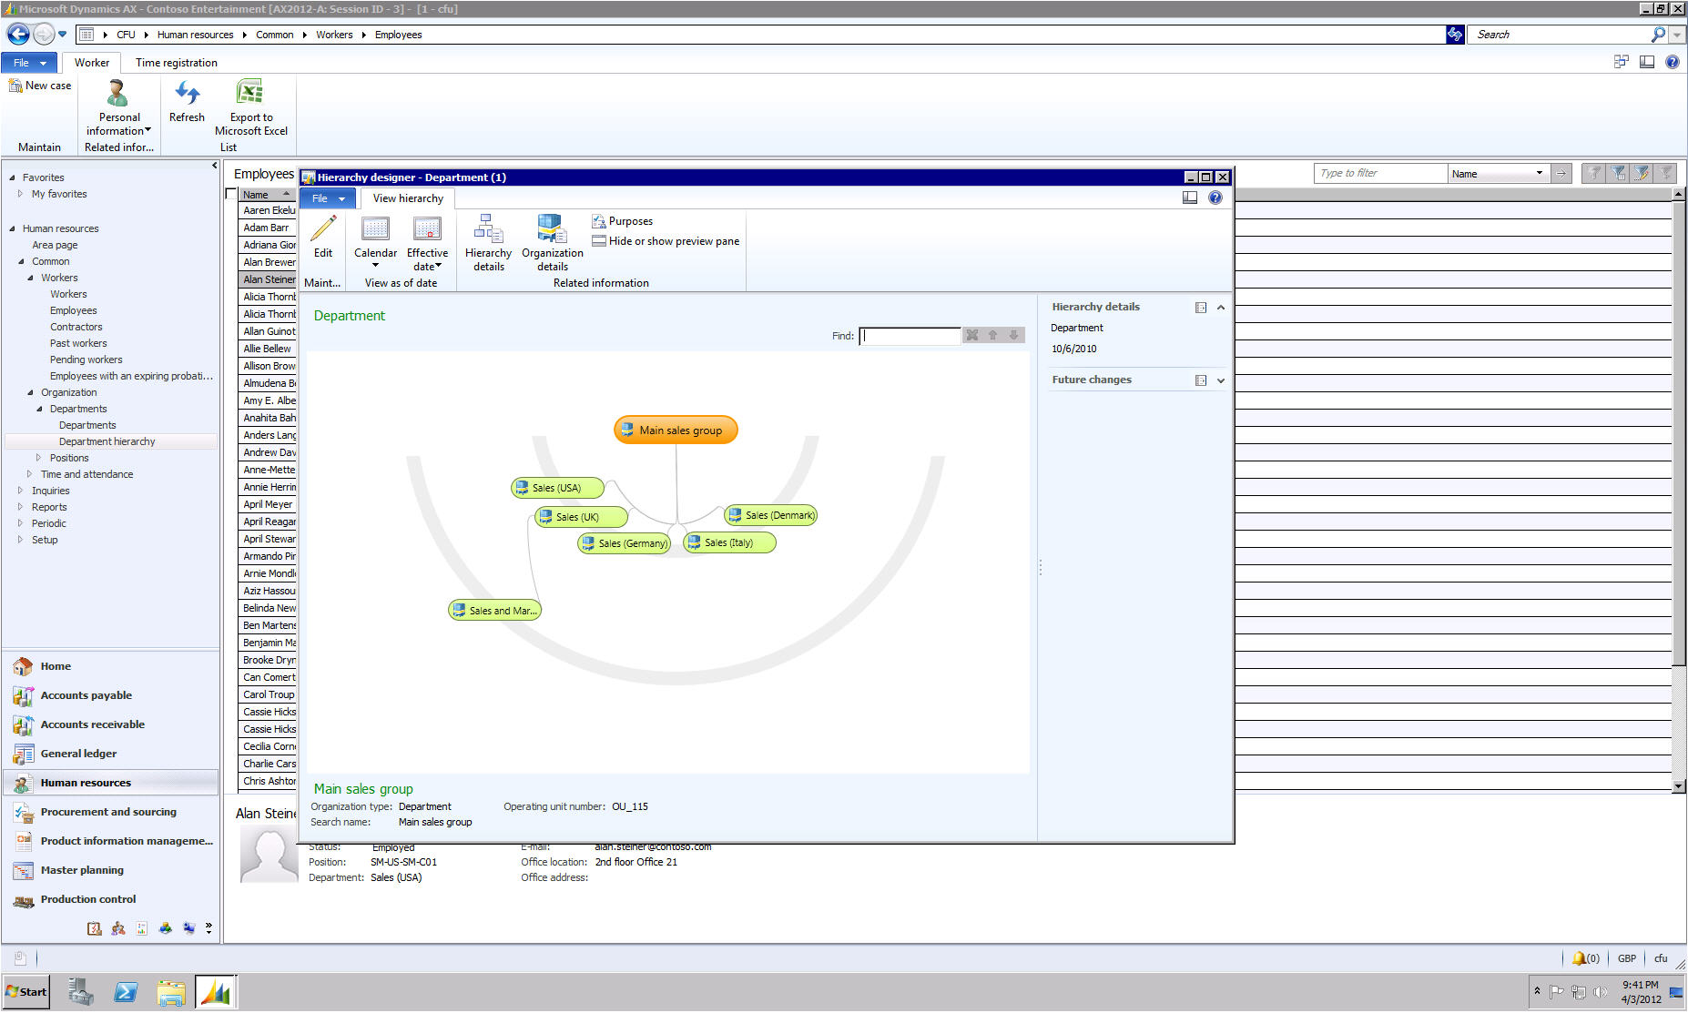Click the notification bell in the status bar
Viewport: 1688px width, 1013px height.
(x=1579, y=958)
